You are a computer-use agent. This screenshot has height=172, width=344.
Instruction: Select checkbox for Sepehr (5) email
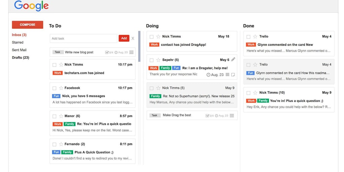pyautogui.click(x=152, y=60)
